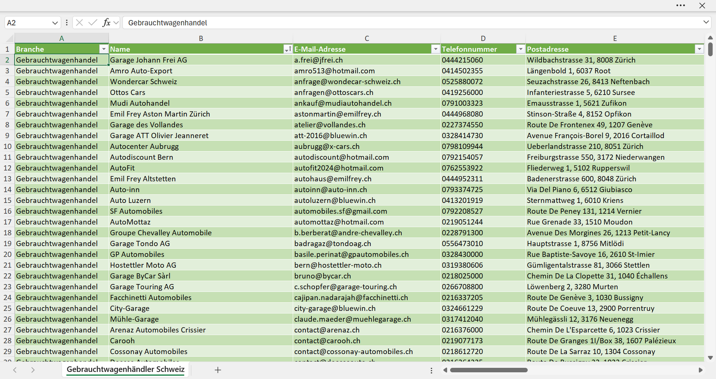Select email claude.maeder@muehlegarage.ch
This screenshot has height=379, width=716.
coord(367,319)
